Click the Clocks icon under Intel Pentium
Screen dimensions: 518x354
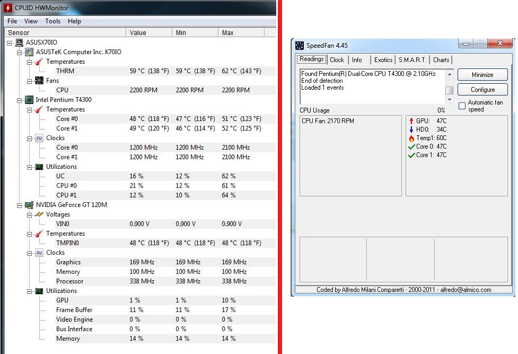pyautogui.click(x=39, y=138)
